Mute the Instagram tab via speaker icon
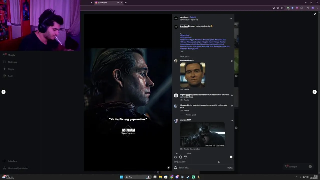Image resolution: width=320 pixels, height=180 pixels. point(118,2)
